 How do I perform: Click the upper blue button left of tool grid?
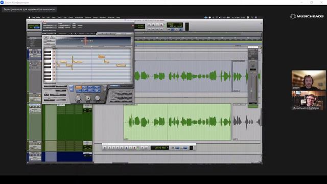pos(72,86)
